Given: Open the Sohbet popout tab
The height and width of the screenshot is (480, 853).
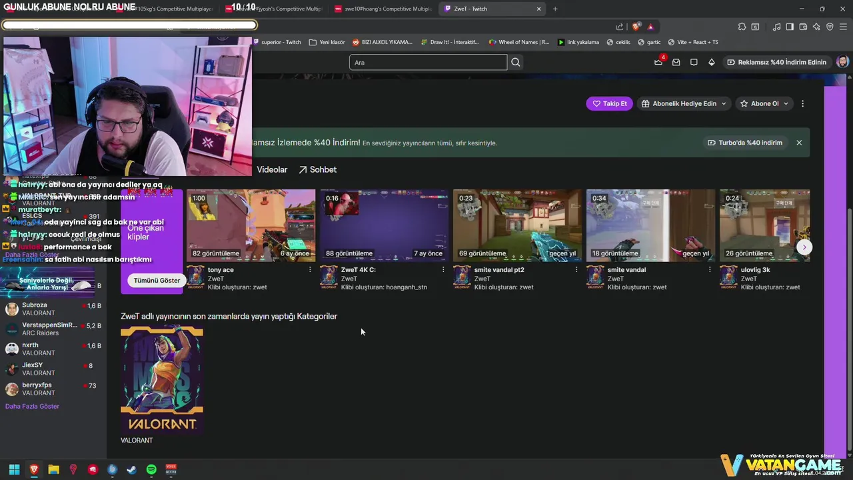Looking at the screenshot, I should coord(317,169).
